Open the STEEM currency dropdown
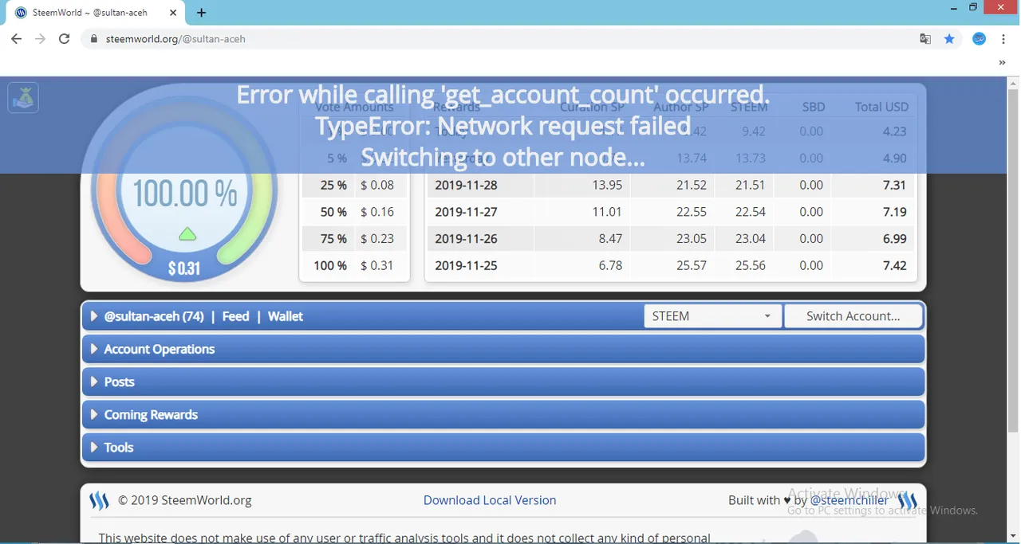Image resolution: width=1021 pixels, height=544 pixels. tap(713, 316)
